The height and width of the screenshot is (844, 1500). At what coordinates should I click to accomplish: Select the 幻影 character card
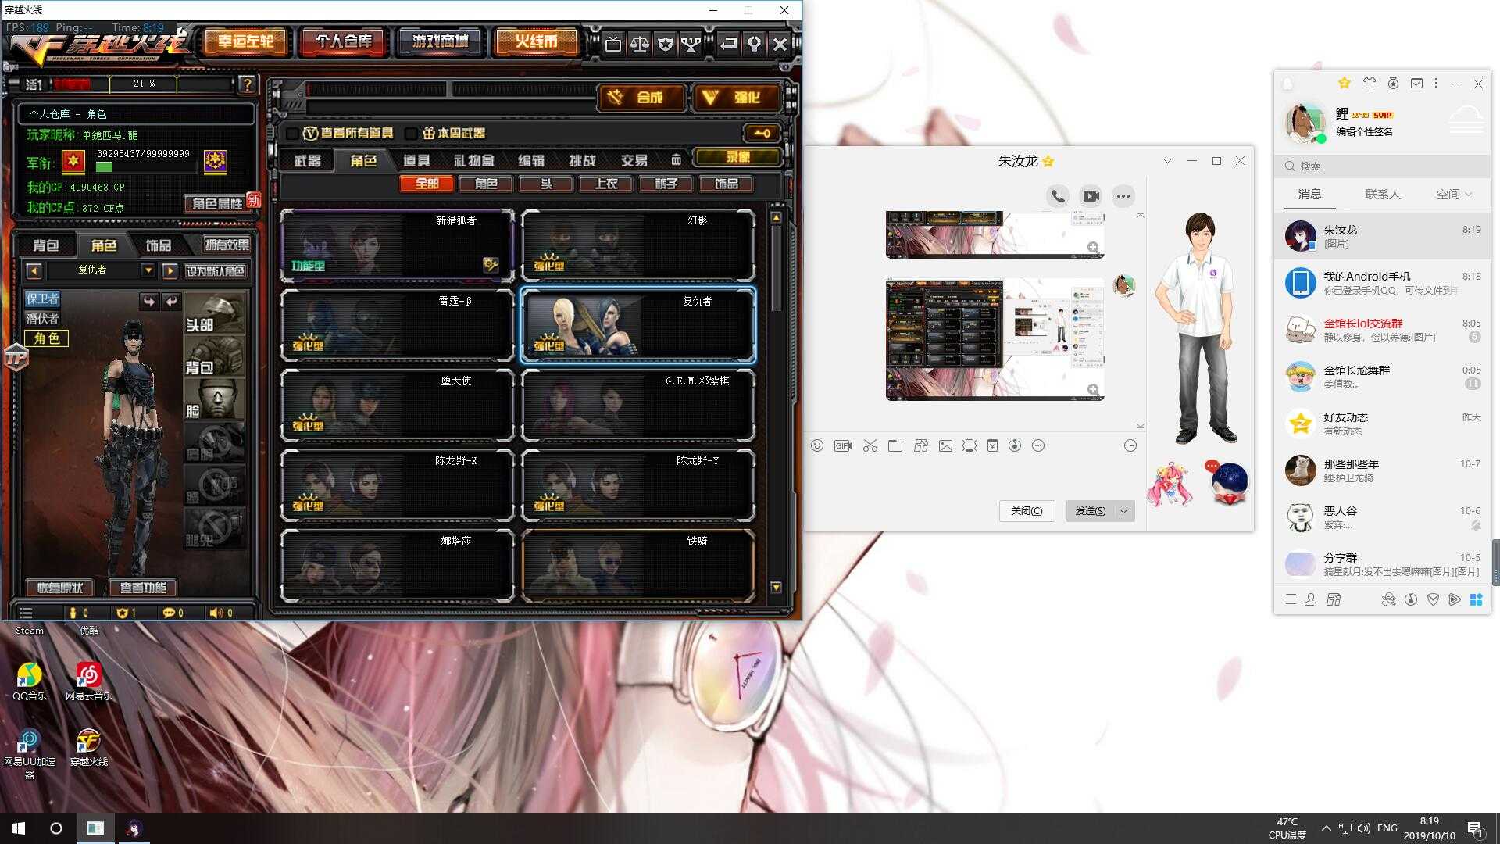[638, 245]
